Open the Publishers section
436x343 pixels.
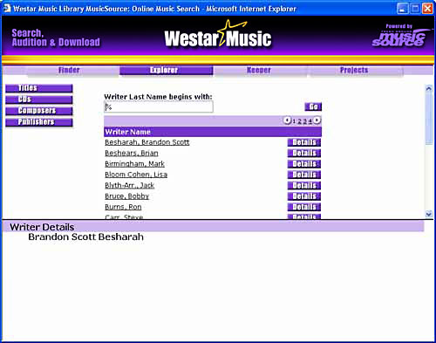coord(39,122)
